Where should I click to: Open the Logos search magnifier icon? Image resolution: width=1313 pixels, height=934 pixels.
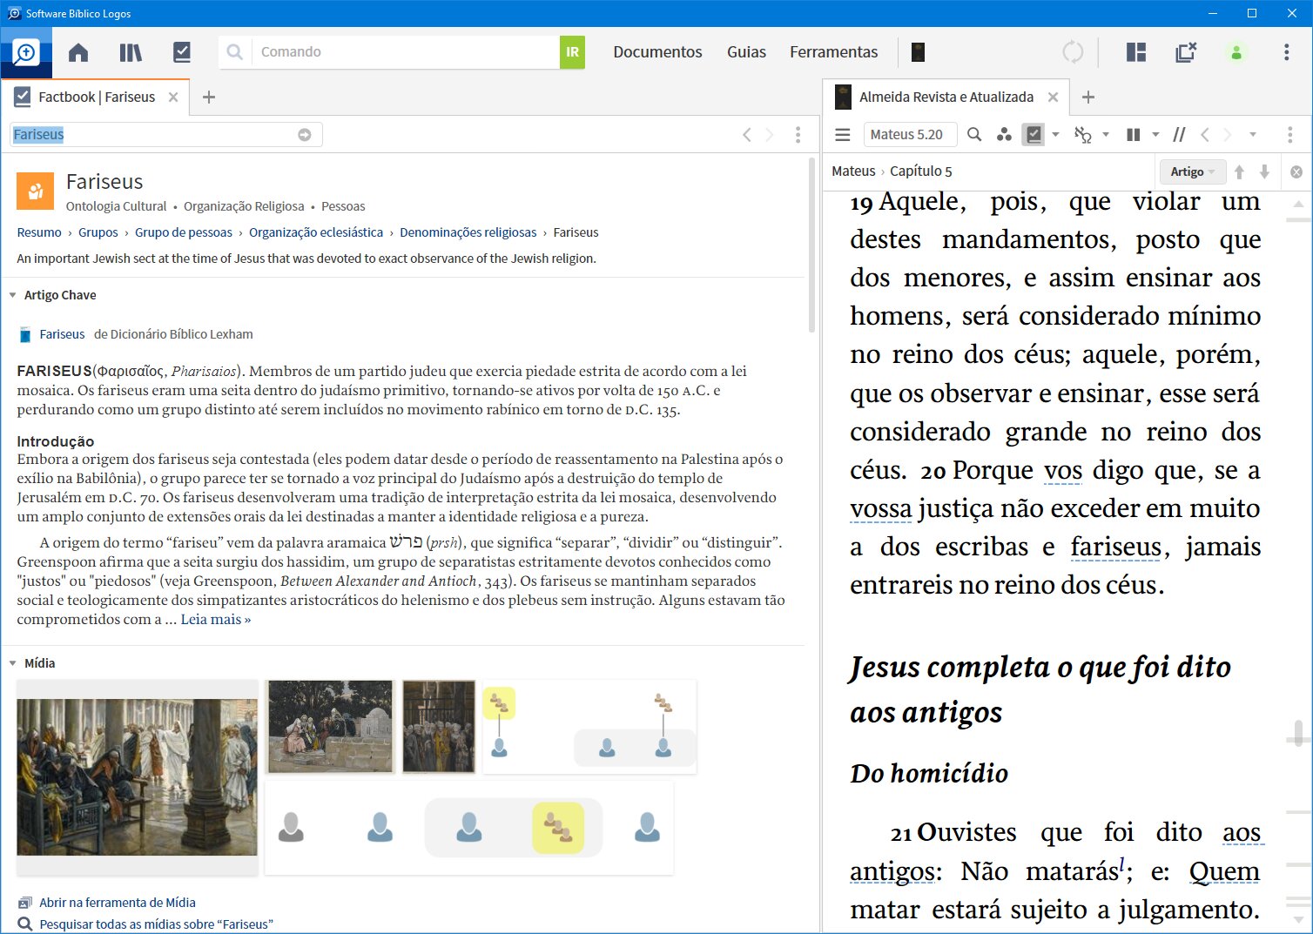pyautogui.click(x=25, y=53)
